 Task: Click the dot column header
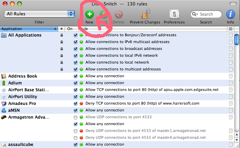coord(62,29)
